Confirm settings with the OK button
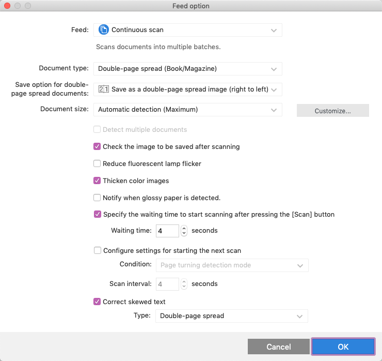This screenshot has width=382, height=361. coord(343,347)
